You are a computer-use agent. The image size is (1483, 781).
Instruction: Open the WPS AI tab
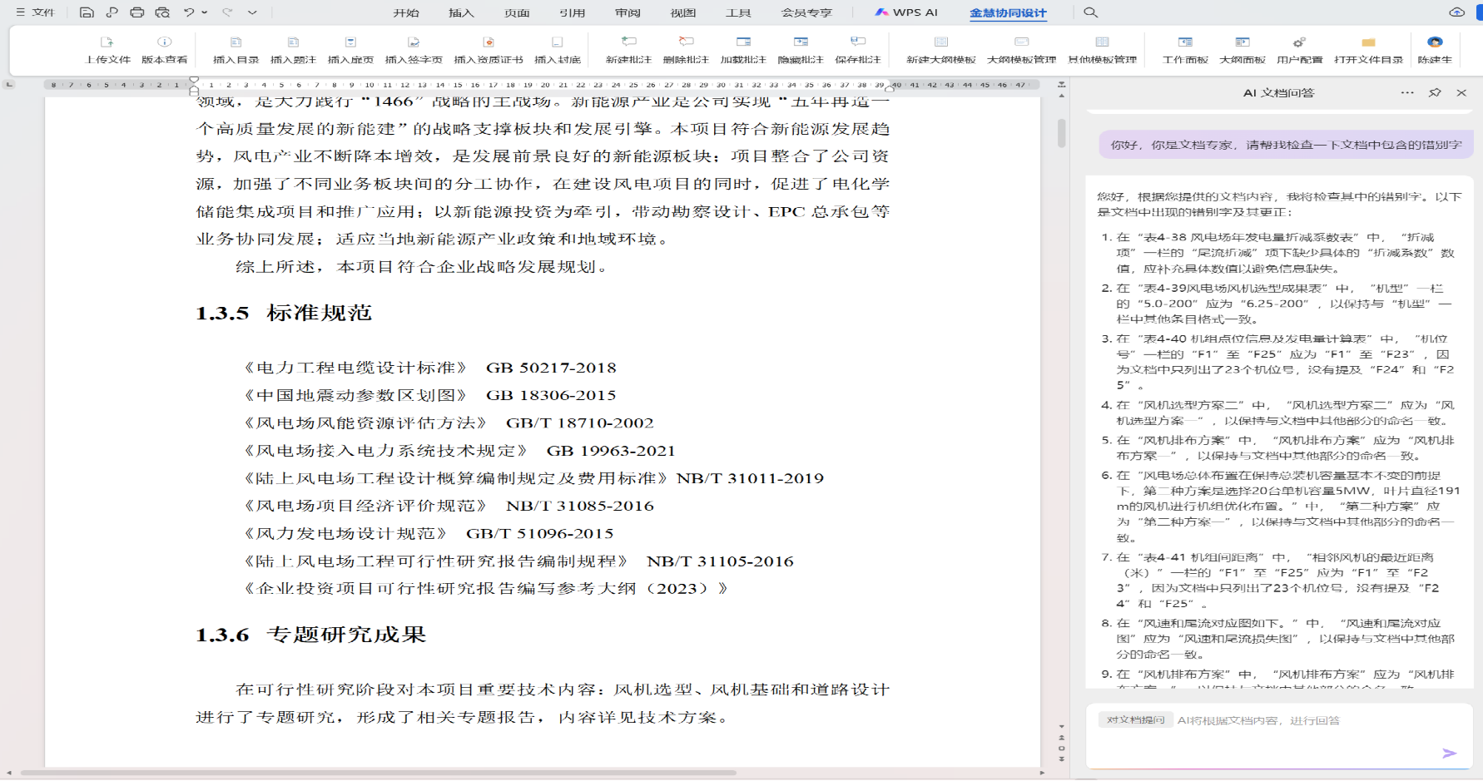click(906, 12)
